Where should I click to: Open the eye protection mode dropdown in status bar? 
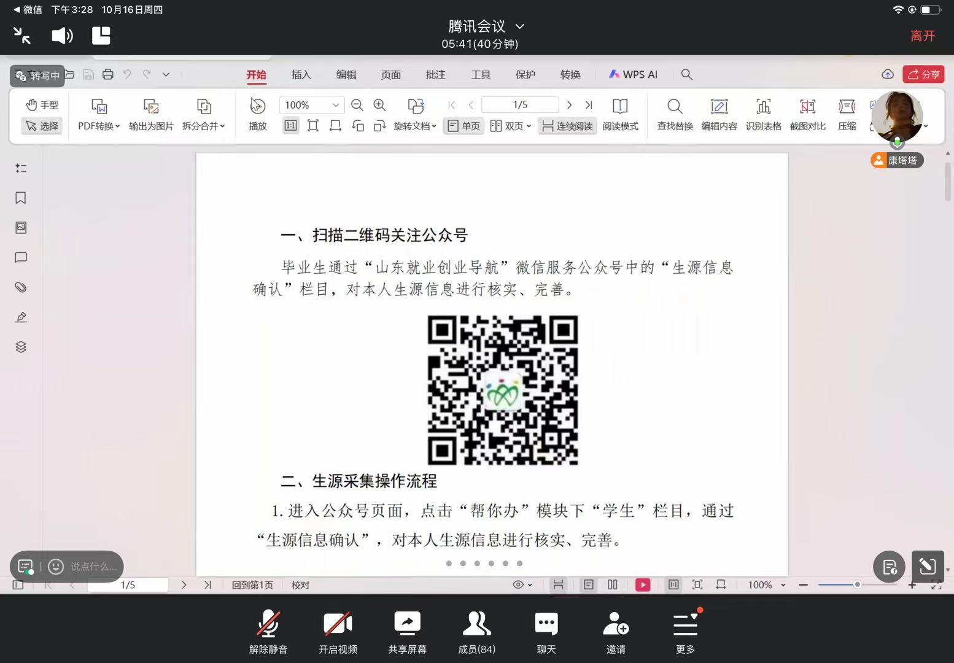point(522,585)
